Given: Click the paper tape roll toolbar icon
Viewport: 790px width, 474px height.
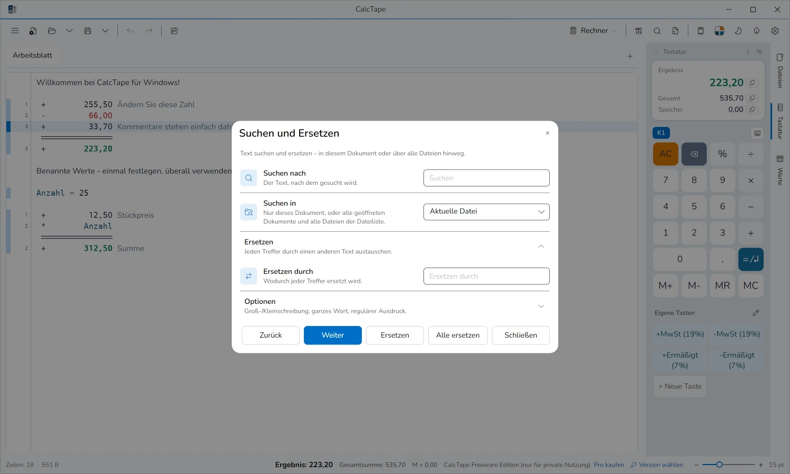Looking at the screenshot, I should tap(700, 31).
